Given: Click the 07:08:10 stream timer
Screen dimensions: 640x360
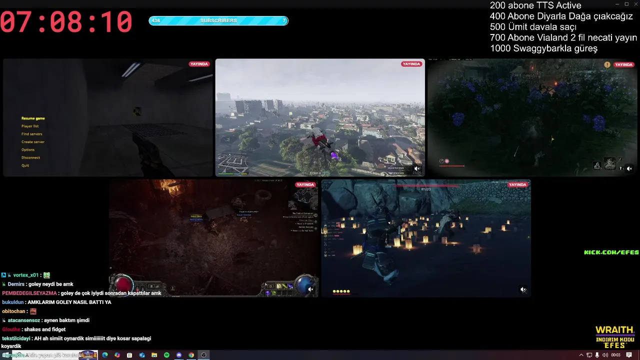Looking at the screenshot, I should pyautogui.click(x=66, y=22).
